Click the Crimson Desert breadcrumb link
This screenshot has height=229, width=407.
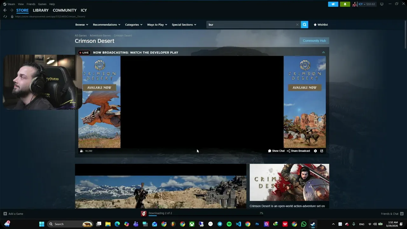pyautogui.click(x=123, y=35)
